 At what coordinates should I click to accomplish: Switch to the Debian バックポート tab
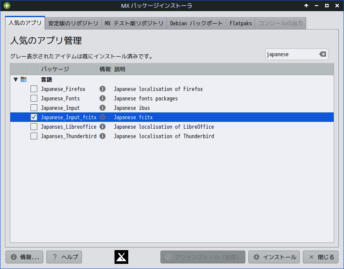(196, 23)
